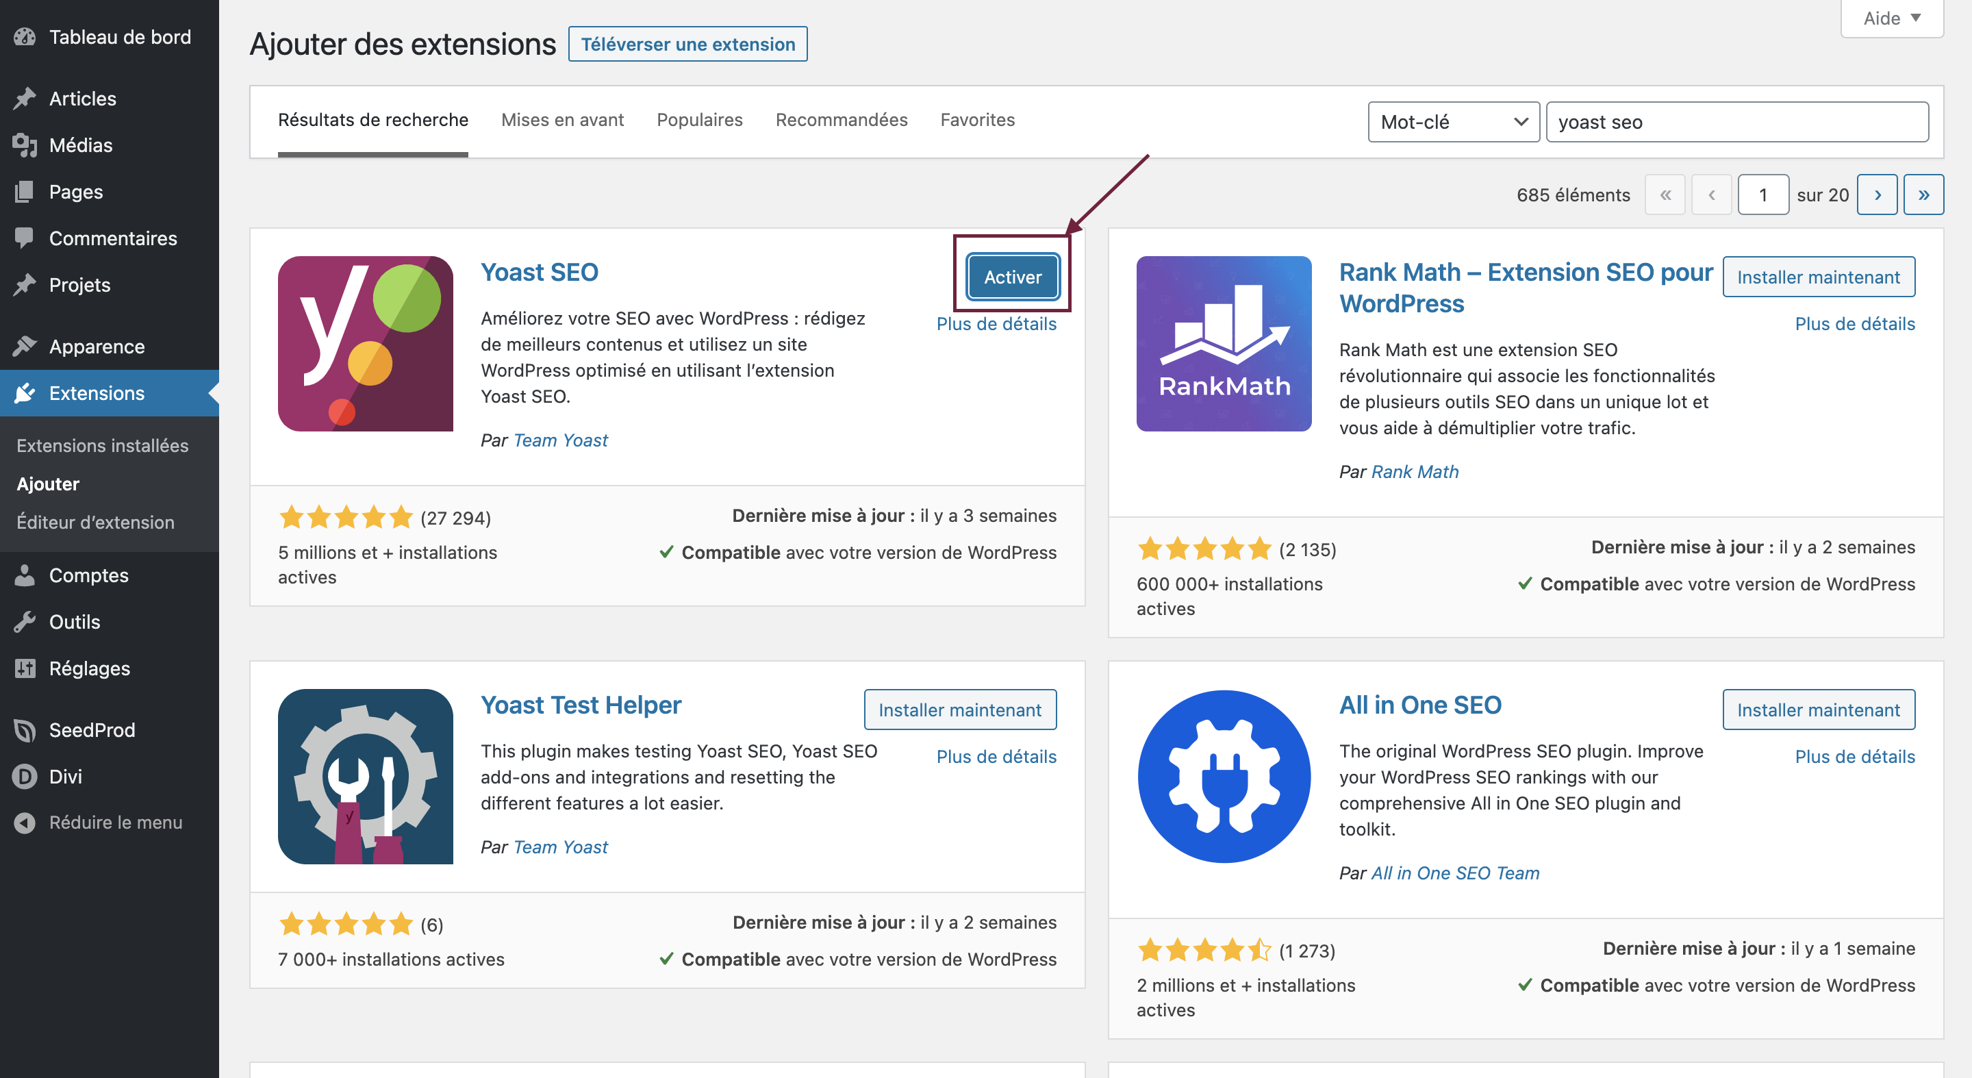Image resolution: width=1972 pixels, height=1078 pixels.
Task: Switch to Résultats de recherche tab
Action: pos(372,121)
